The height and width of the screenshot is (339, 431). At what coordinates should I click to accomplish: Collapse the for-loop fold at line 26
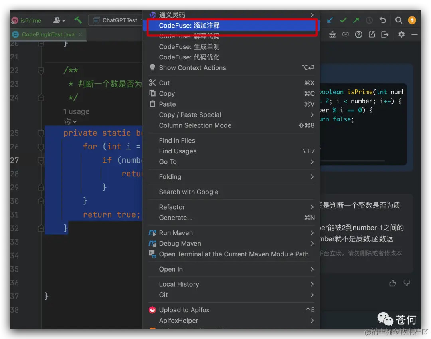(x=41, y=147)
